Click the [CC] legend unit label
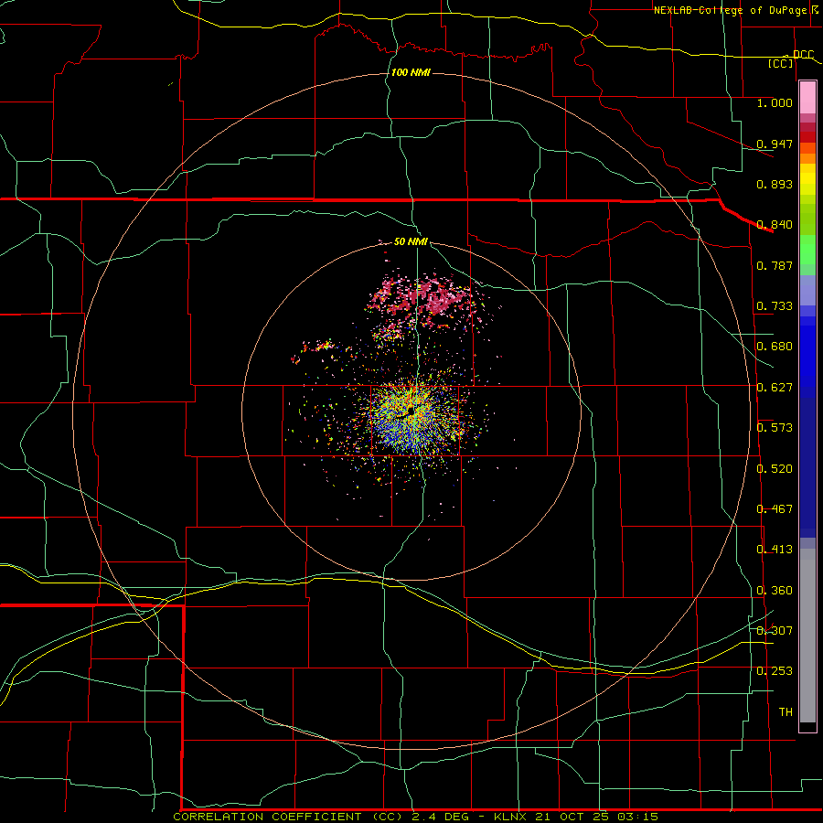 coord(781,63)
